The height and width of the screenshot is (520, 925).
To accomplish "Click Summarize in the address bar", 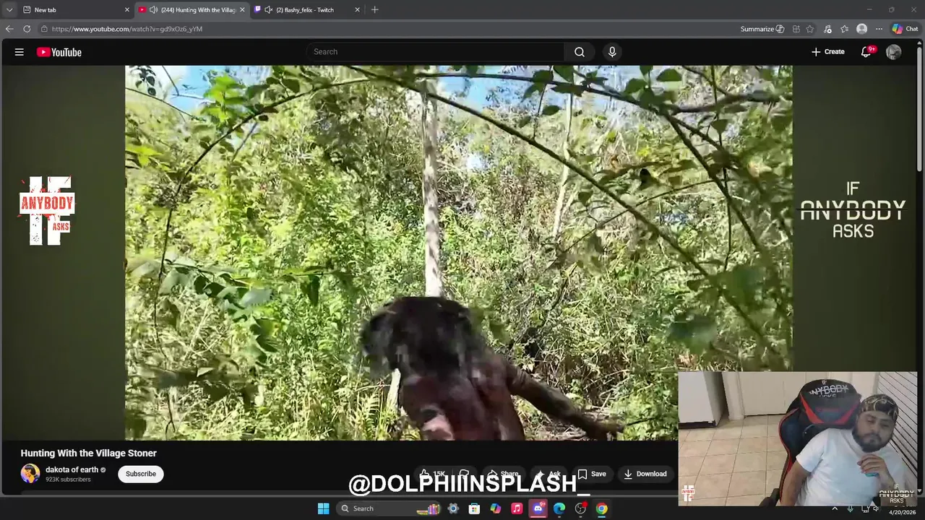I will [x=762, y=29].
